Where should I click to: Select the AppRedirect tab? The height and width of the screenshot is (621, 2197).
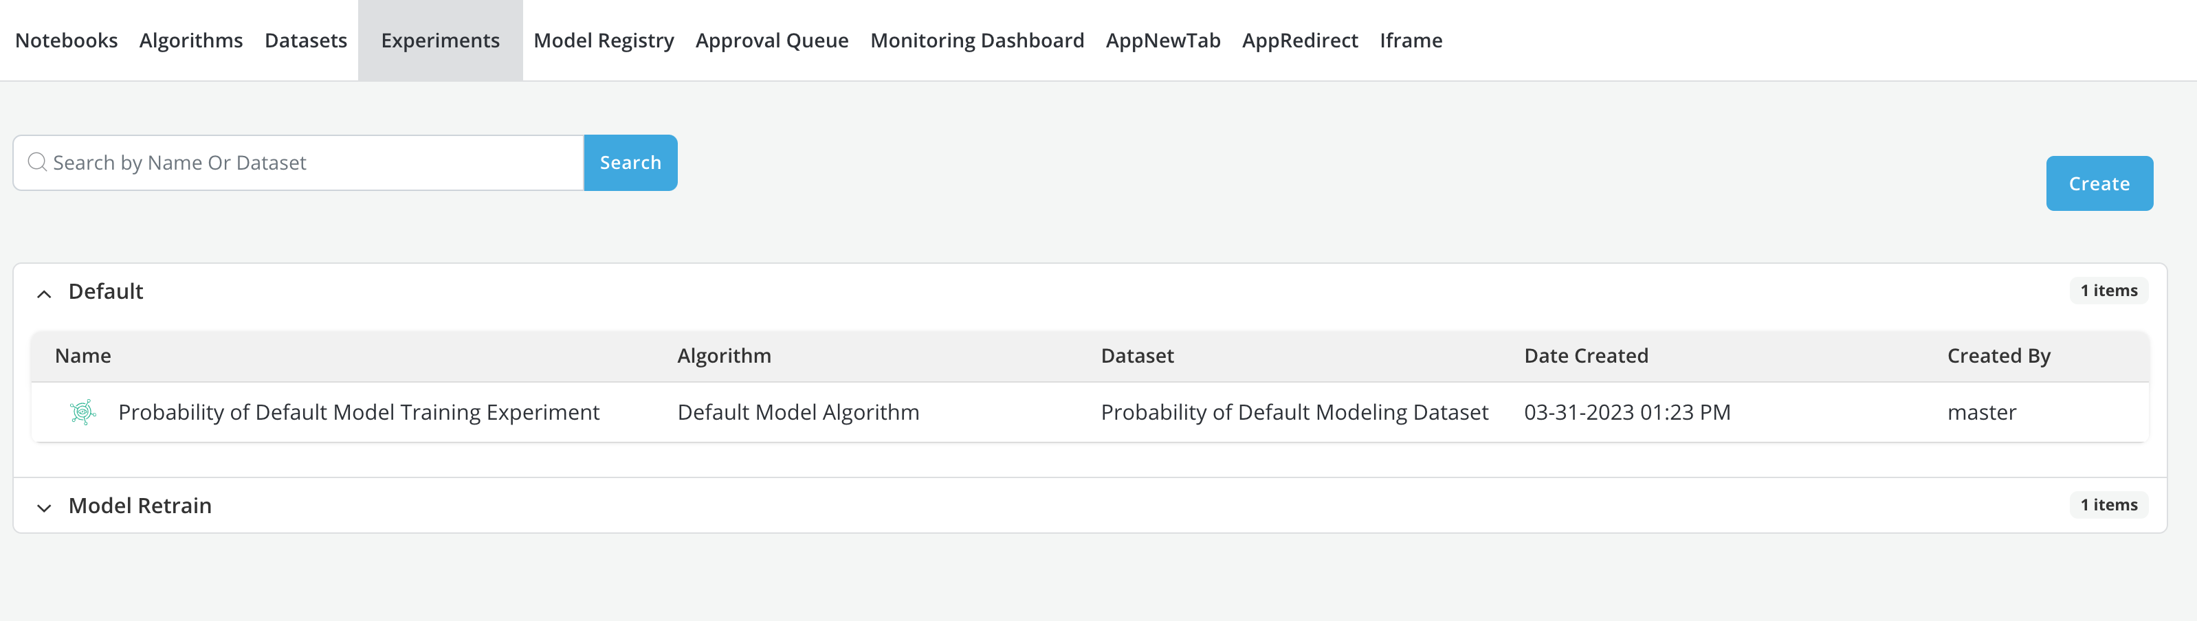point(1299,41)
